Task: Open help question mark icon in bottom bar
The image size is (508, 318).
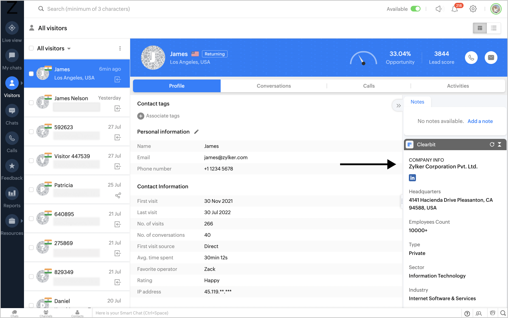Action: pyautogui.click(x=467, y=313)
